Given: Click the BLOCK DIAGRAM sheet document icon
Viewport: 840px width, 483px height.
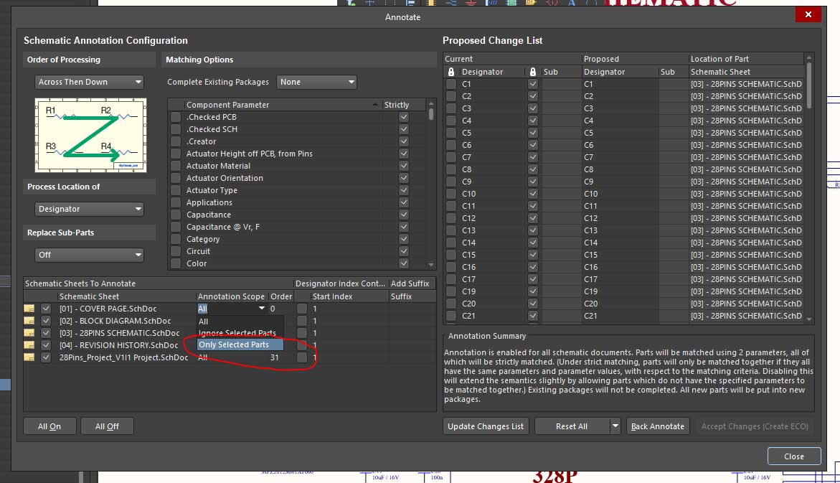Looking at the screenshot, I should pyautogui.click(x=29, y=321).
